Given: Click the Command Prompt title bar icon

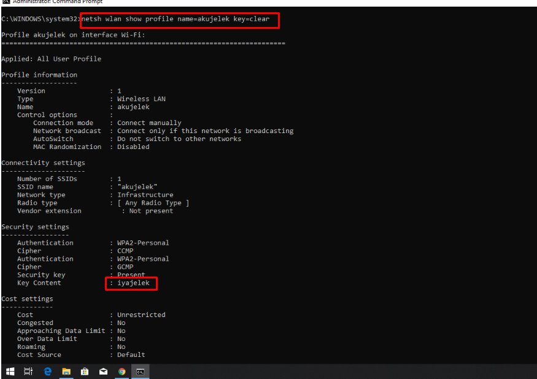Looking at the screenshot, I should click(x=6, y=2).
